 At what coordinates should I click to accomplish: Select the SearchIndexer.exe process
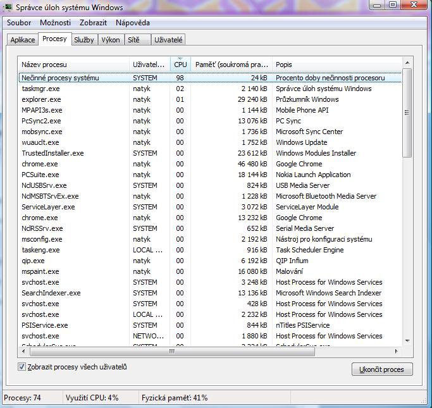tap(210, 293)
